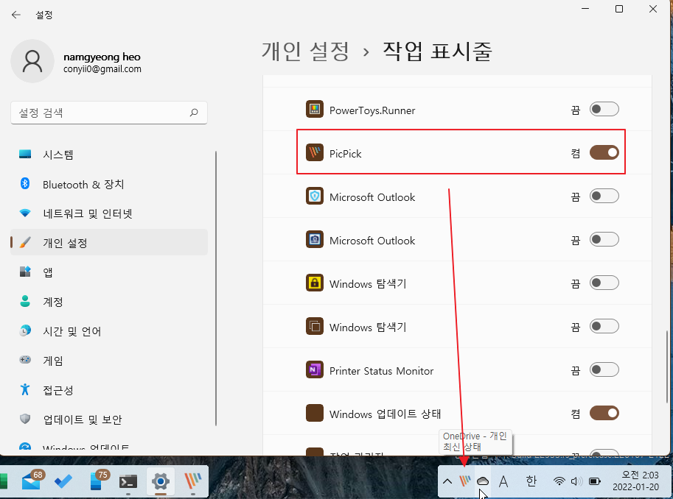Open the 네트워크 및 인터넷 category

[109, 213]
